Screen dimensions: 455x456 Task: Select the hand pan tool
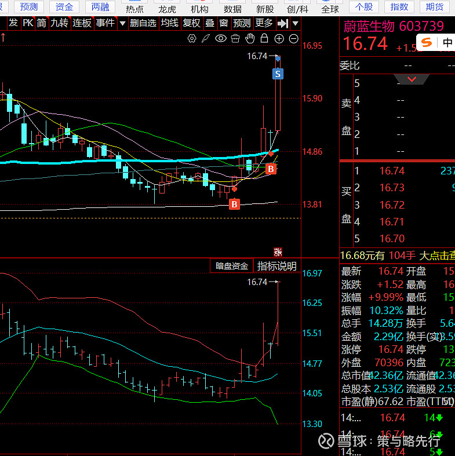[x=250, y=38]
